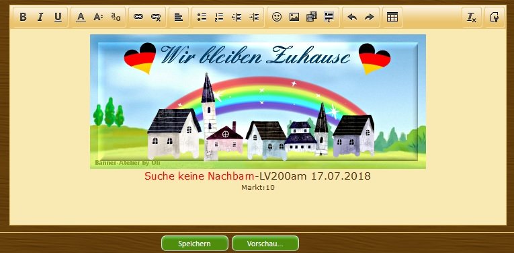Open the smiley emoji picker
514x253 pixels.
(x=277, y=17)
